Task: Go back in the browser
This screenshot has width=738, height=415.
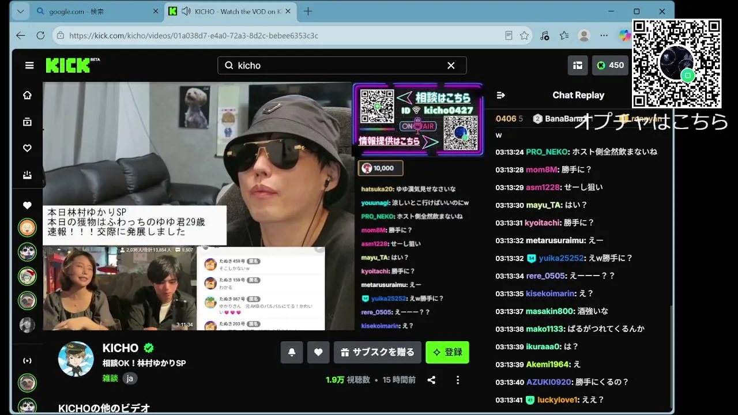Action: coord(21,35)
